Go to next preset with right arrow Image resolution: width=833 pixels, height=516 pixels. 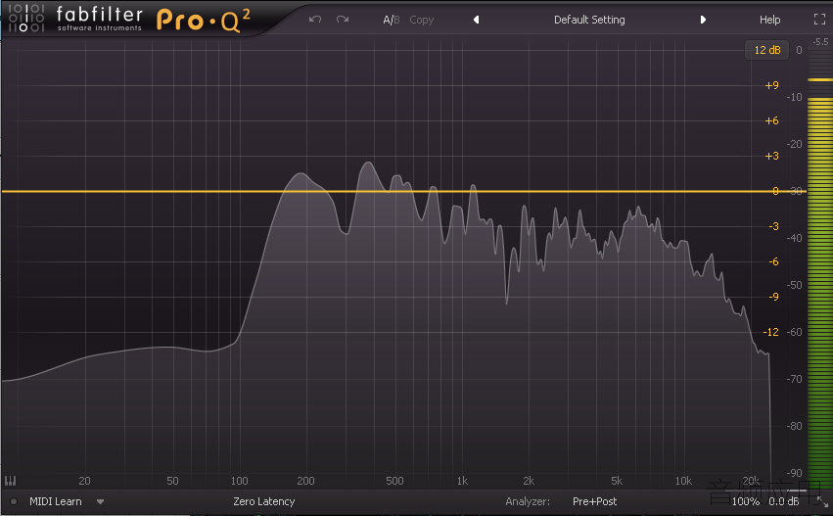coord(703,20)
